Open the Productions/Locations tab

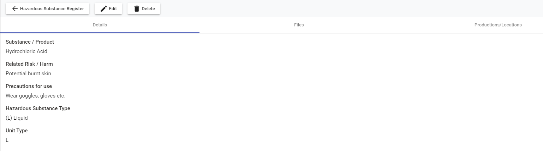click(x=498, y=25)
